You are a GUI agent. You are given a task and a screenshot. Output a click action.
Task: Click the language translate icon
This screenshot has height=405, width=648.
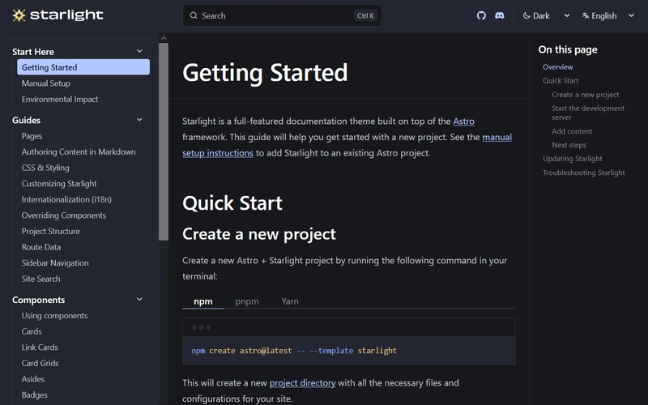[585, 15]
